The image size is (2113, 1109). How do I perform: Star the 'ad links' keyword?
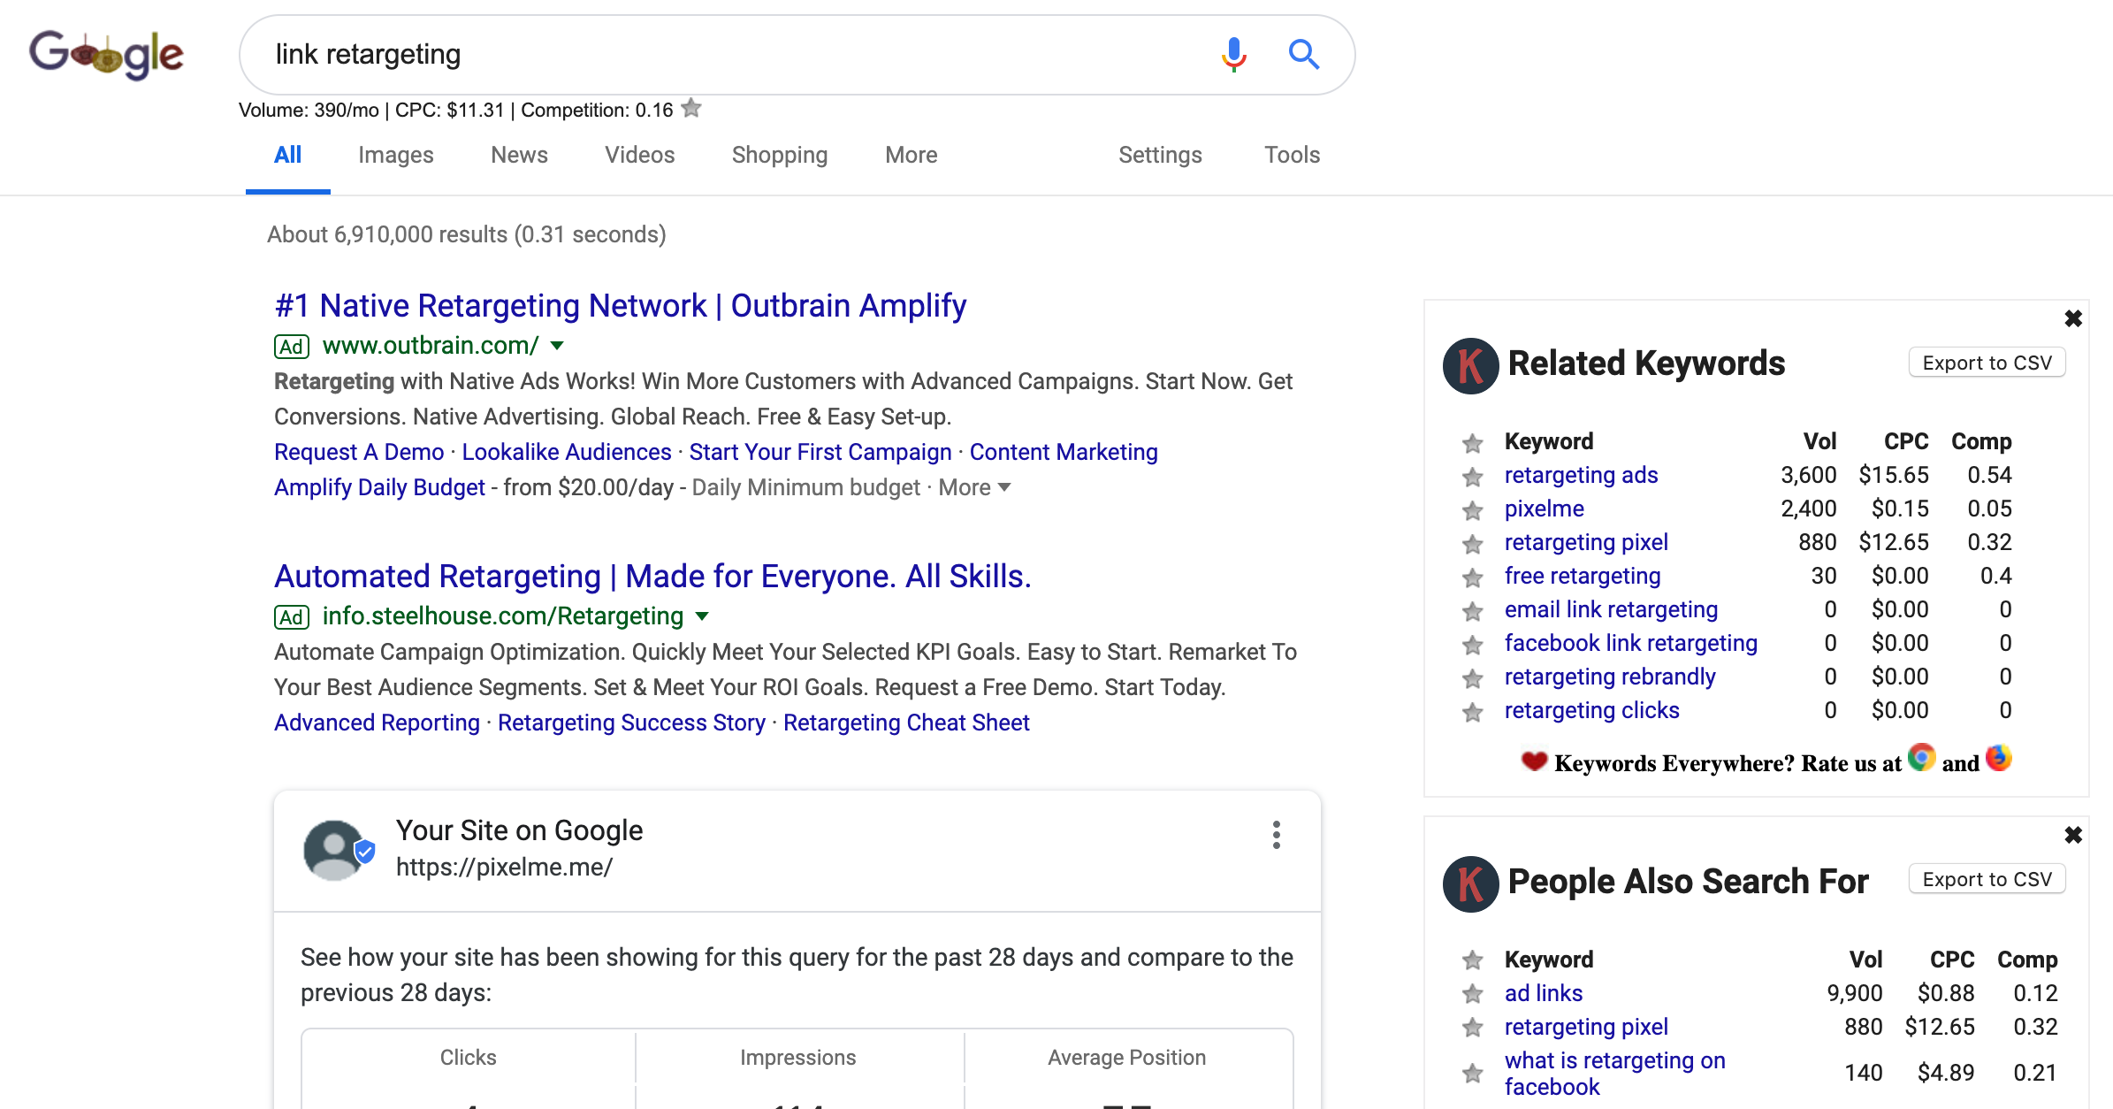coord(1472,994)
